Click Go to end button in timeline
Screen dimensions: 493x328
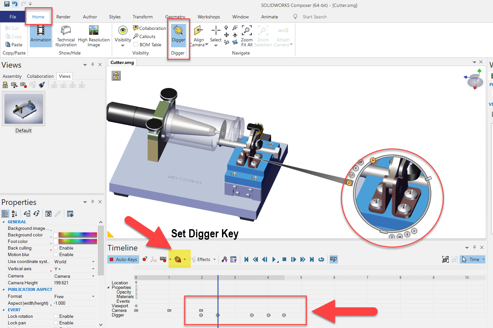coord(312,259)
